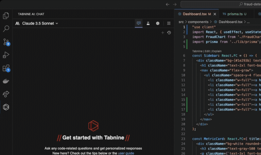Open the Tabnine user guide link
The height and width of the screenshot is (155, 261).
click(x=126, y=153)
